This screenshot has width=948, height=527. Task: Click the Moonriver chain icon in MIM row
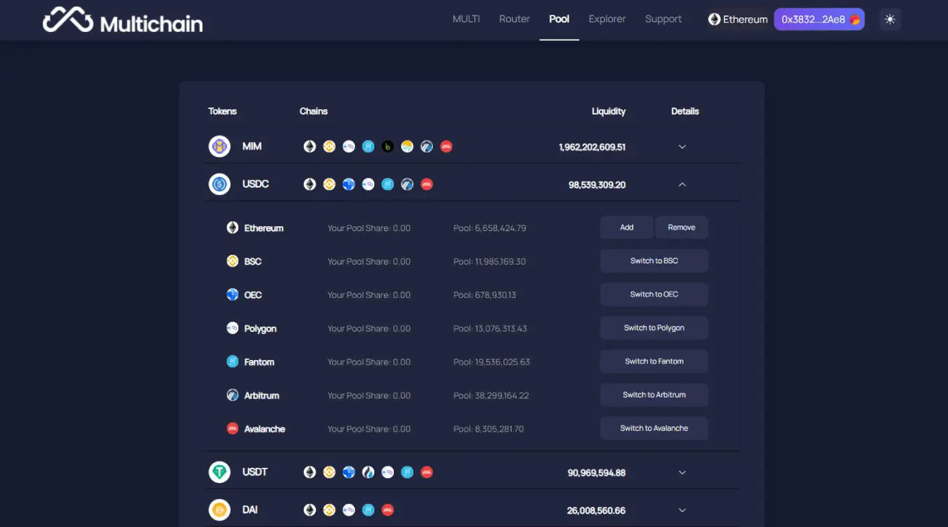(x=407, y=146)
